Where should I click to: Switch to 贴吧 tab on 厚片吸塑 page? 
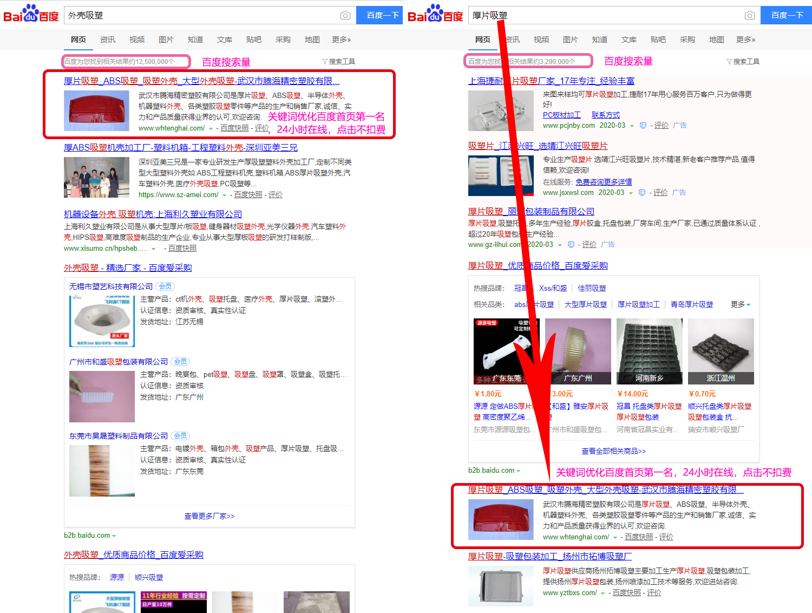[658, 40]
